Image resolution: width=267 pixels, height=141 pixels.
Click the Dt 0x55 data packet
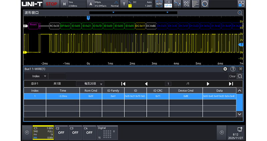(162, 26)
